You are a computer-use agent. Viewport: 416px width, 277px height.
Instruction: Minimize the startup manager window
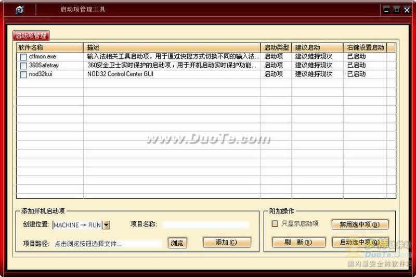tap(386, 9)
